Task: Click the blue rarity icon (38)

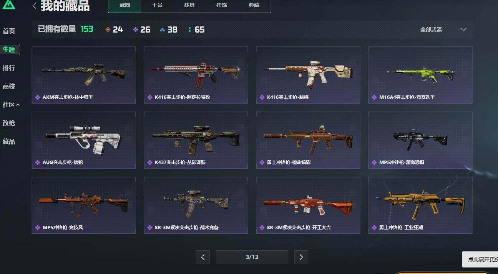Action: (x=163, y=30)
